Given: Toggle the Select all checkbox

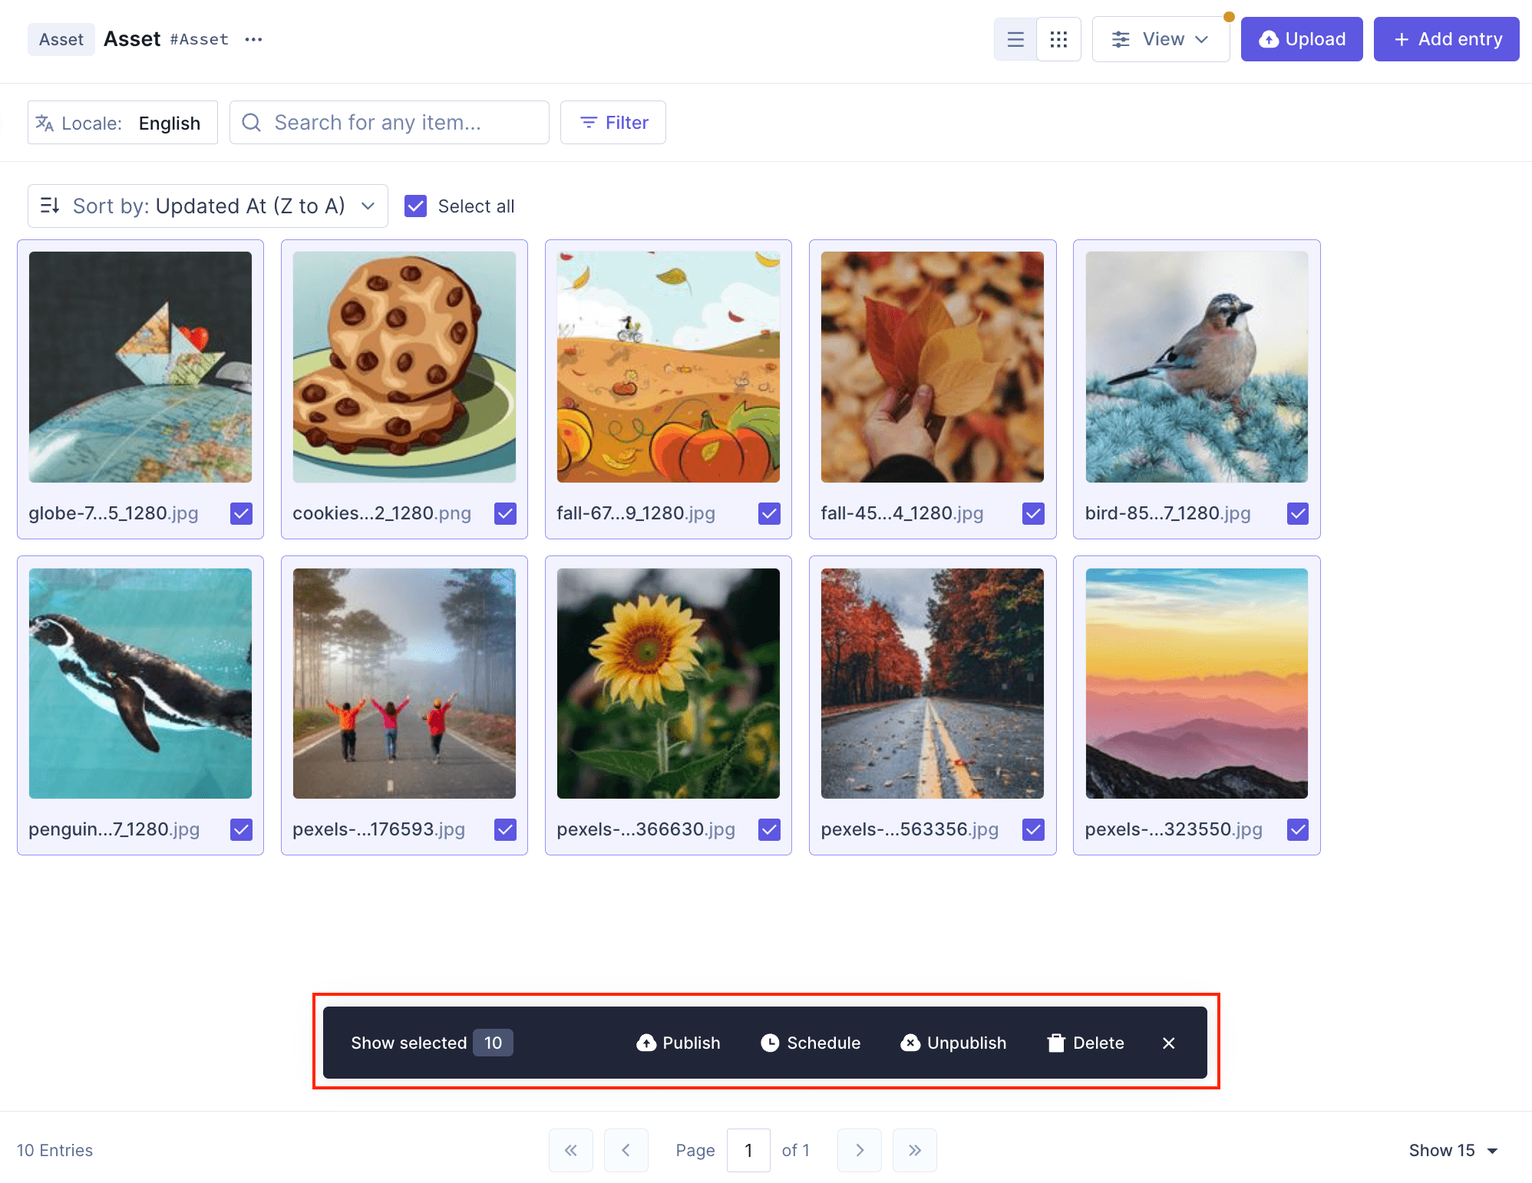Looking at the screenshot, I should point(415,206).
